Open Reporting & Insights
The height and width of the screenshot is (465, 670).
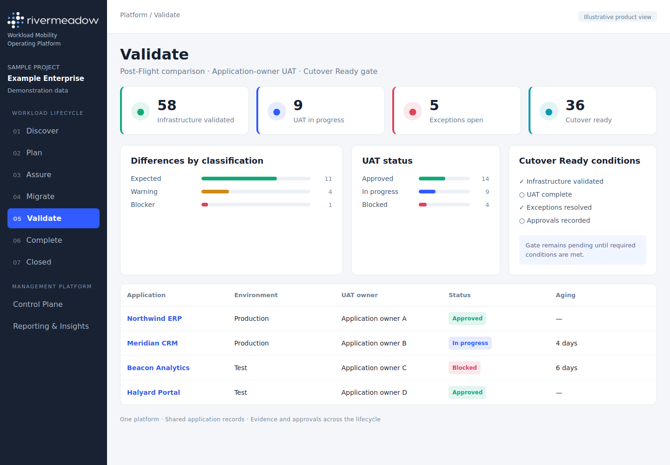pos(54,326)
